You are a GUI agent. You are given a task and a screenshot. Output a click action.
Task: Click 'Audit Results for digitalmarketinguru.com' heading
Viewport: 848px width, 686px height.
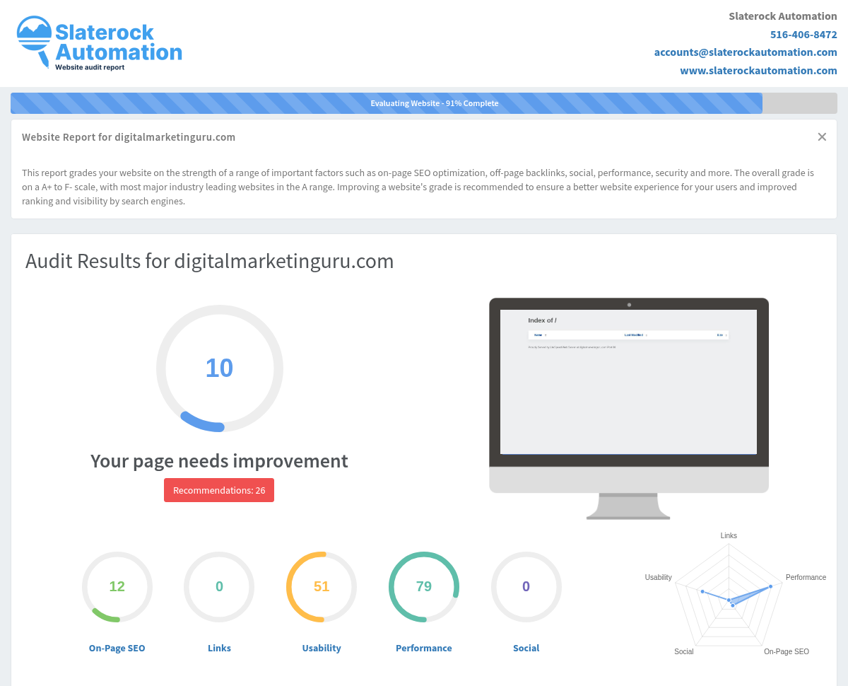click(209, 261)
